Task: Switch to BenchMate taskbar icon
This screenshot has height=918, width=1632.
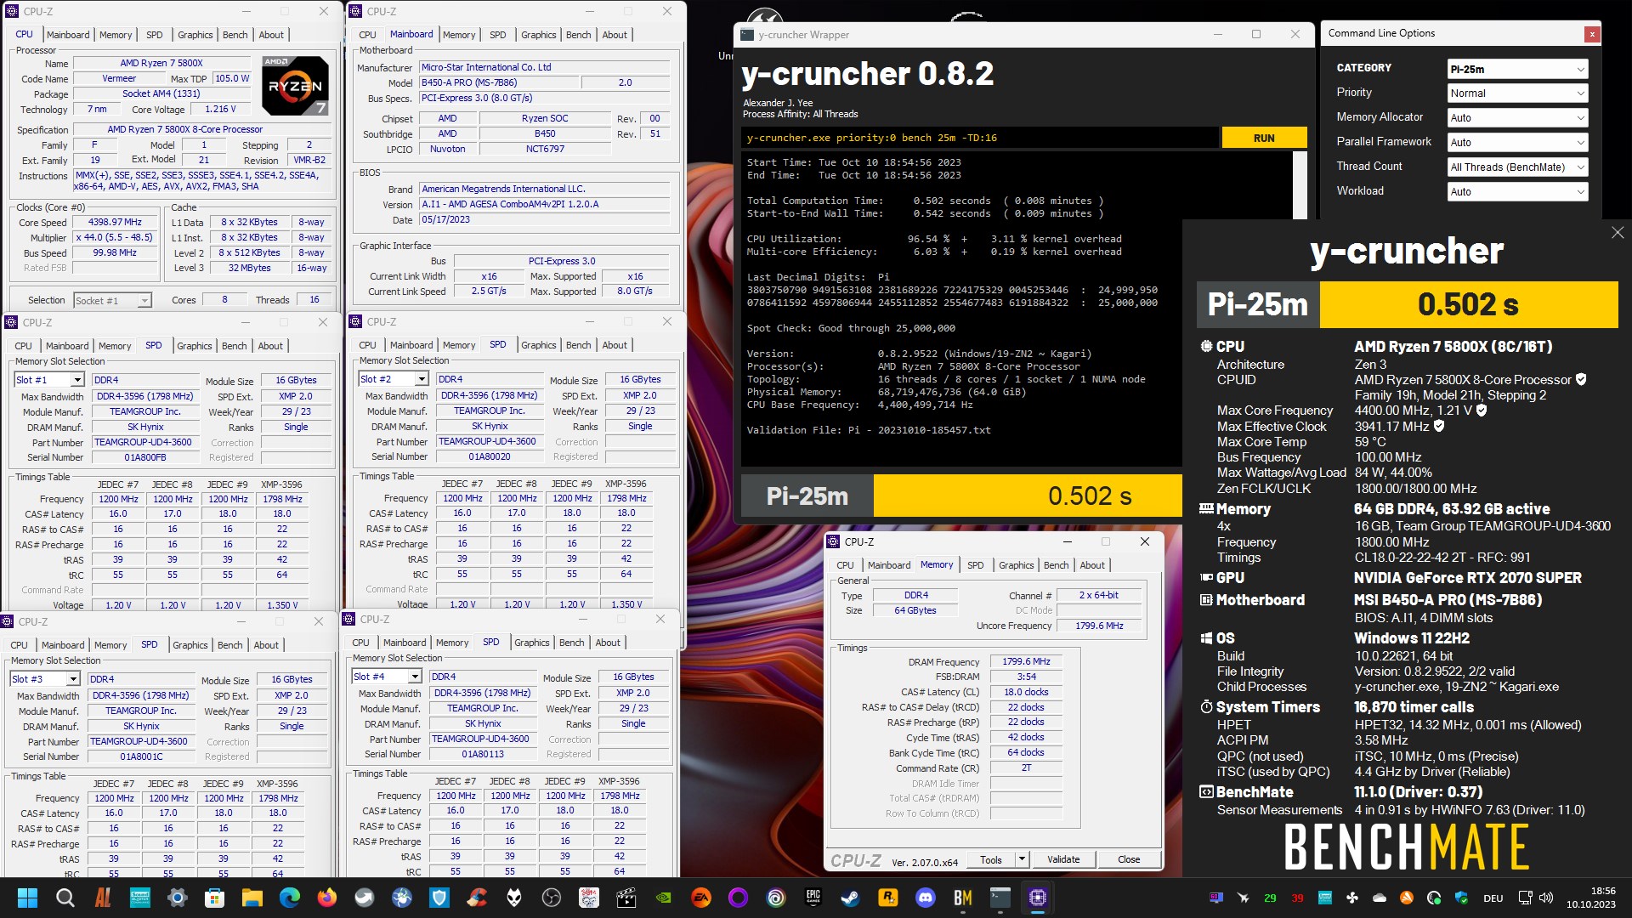Action: 963,898
